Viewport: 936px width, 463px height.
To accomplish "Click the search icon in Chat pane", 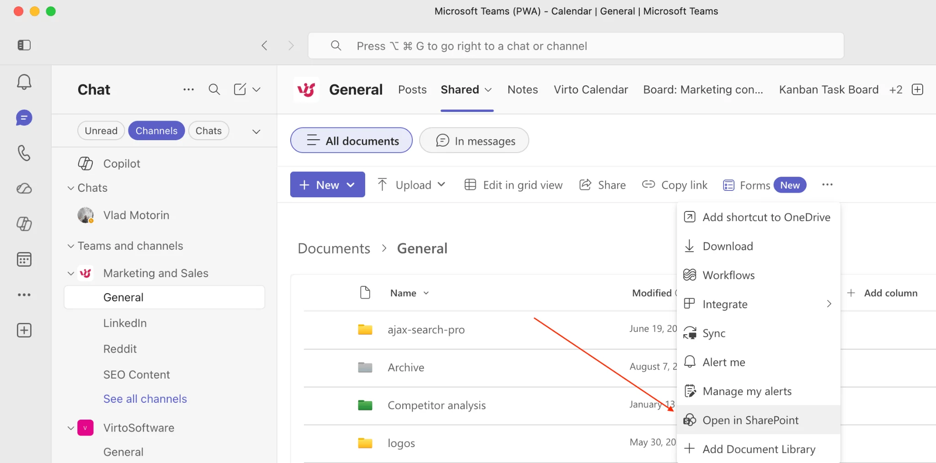I will pyautogui.click(x=214, y=89).
